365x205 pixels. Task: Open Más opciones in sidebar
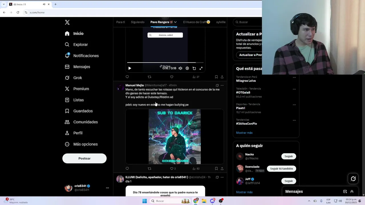(x=81, y=144)
